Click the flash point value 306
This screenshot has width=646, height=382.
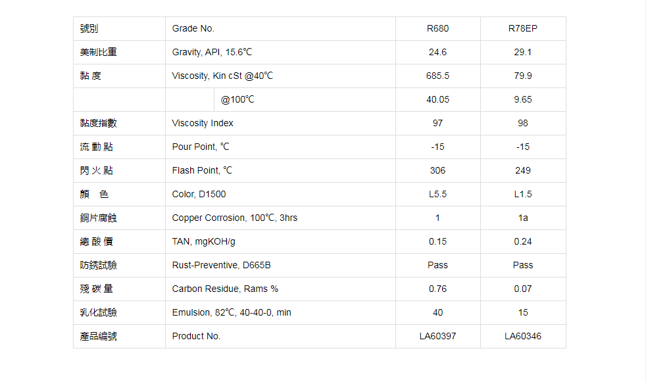tap(437, 170)
